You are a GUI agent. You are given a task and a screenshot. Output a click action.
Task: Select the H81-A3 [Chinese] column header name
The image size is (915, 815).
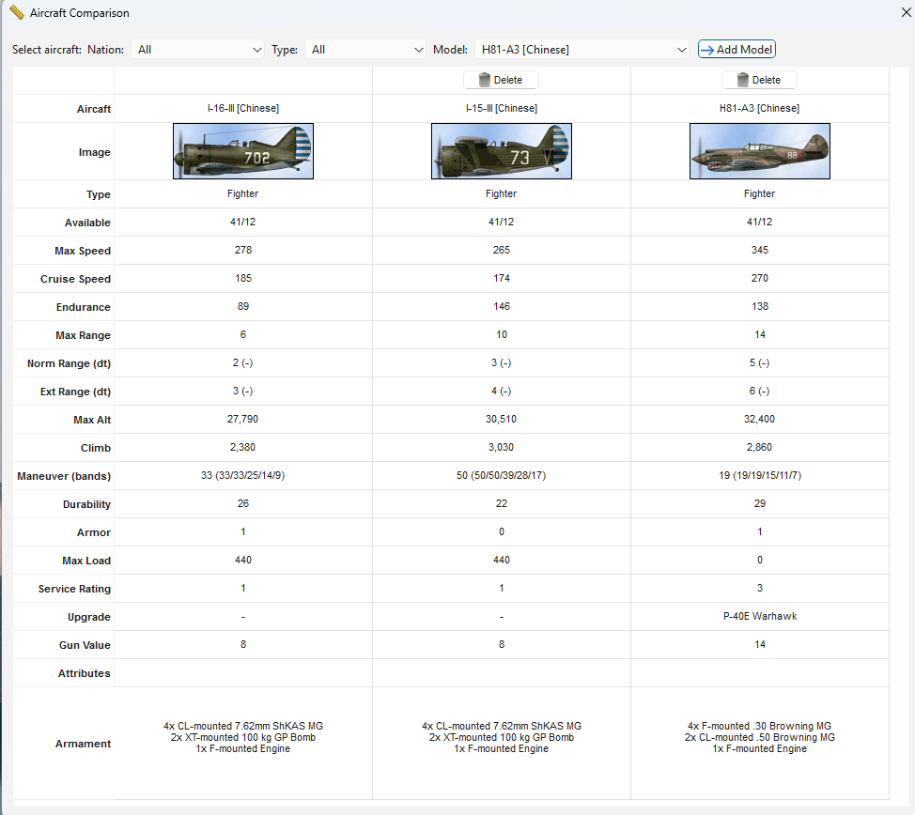pyautogui.click(x=759, y=109)
